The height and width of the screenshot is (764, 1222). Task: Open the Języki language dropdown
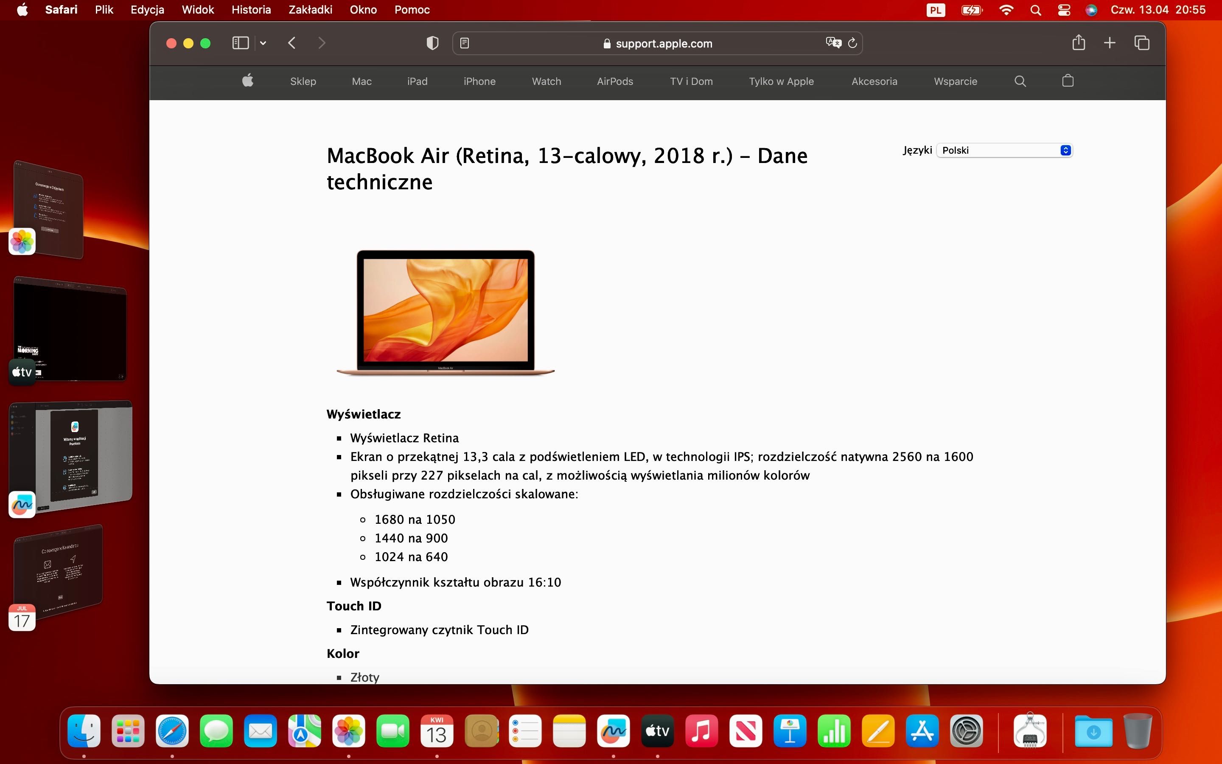1004,150
